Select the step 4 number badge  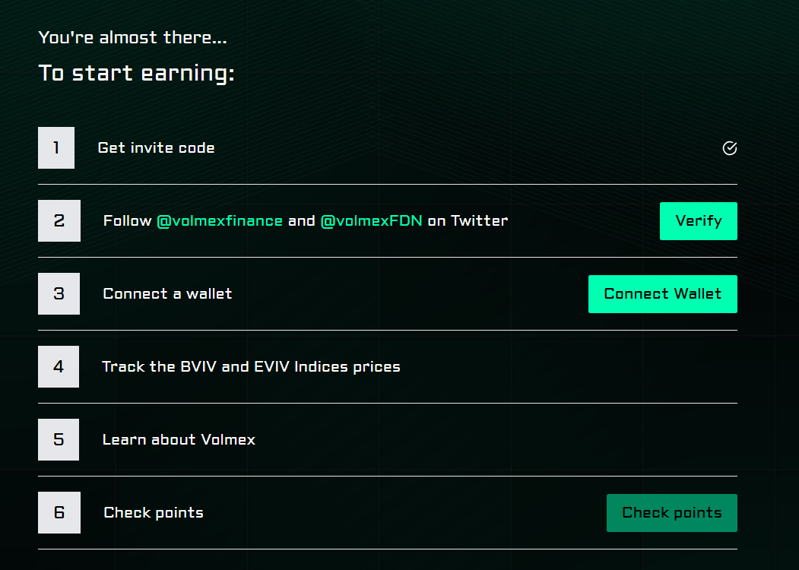[x=59, y=366]
